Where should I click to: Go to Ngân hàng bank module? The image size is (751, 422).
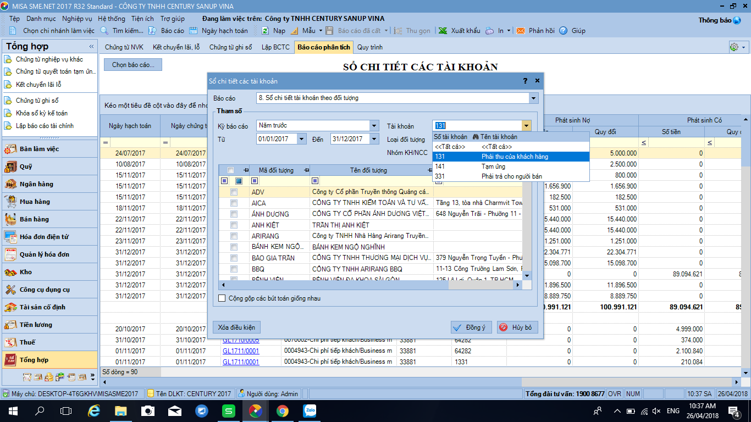(x=49, y=184)
